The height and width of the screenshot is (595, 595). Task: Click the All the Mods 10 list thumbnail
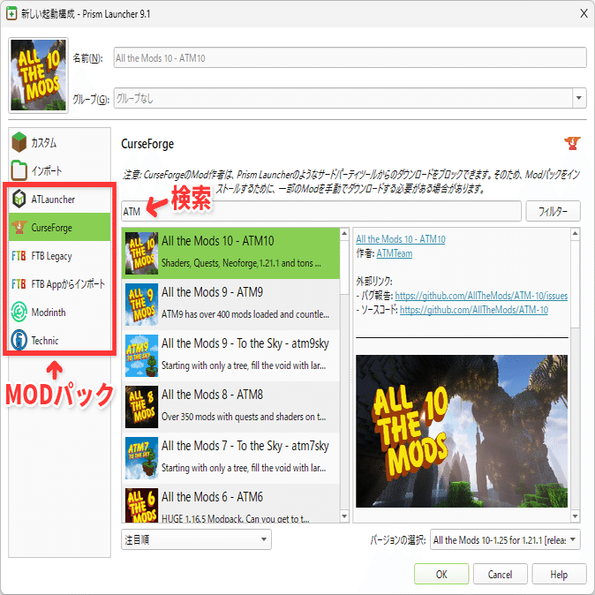click(x=141, y=253)
